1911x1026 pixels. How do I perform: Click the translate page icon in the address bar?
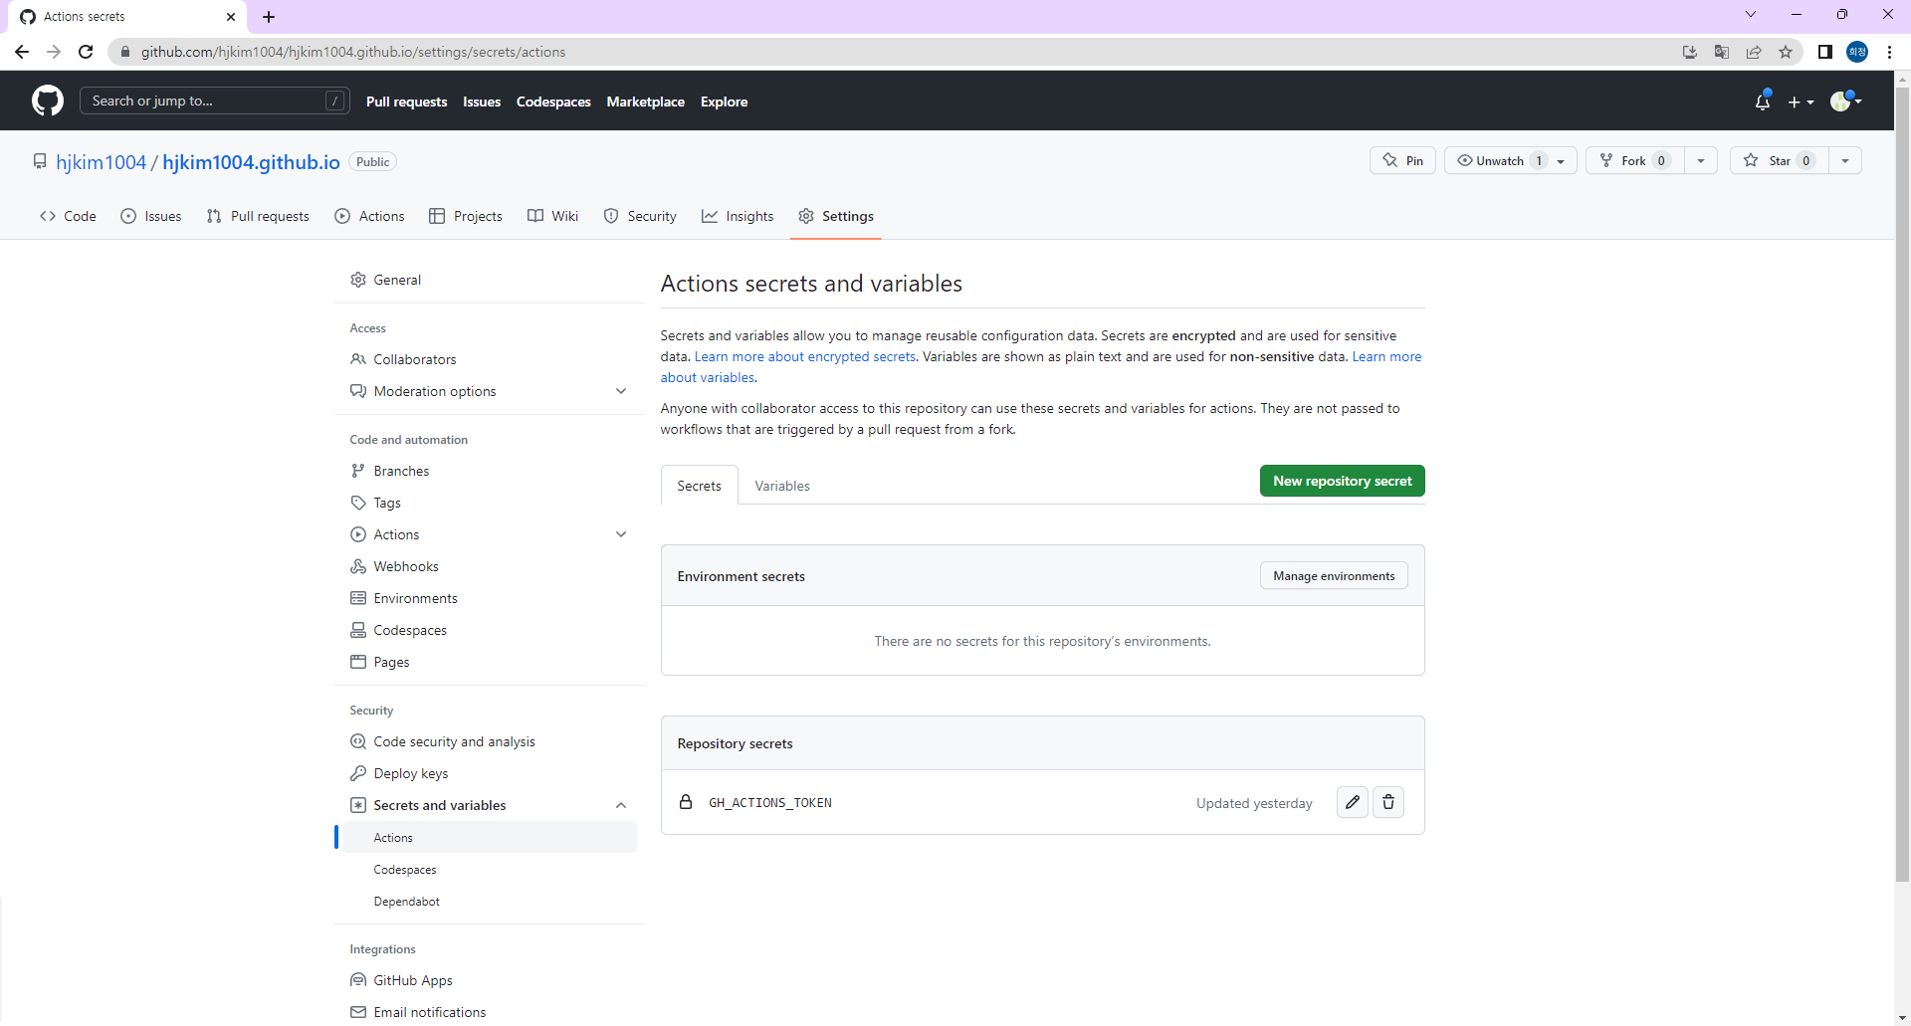point(1722,52)
